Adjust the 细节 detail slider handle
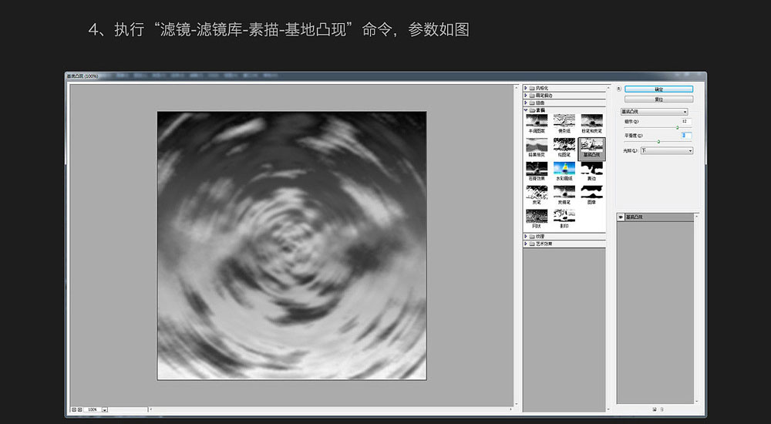 point(677,127)
